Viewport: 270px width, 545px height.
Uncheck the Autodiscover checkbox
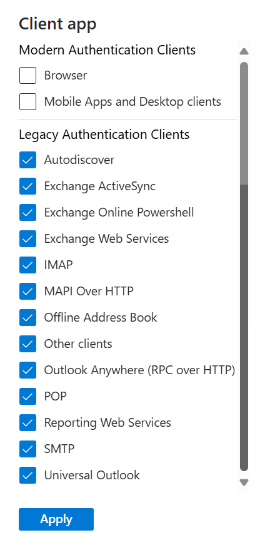[x=27, y=160]
